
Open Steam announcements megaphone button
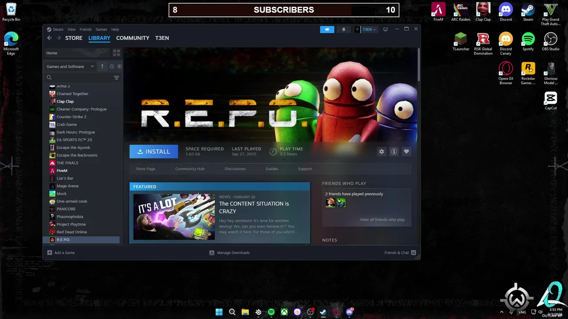327,29
